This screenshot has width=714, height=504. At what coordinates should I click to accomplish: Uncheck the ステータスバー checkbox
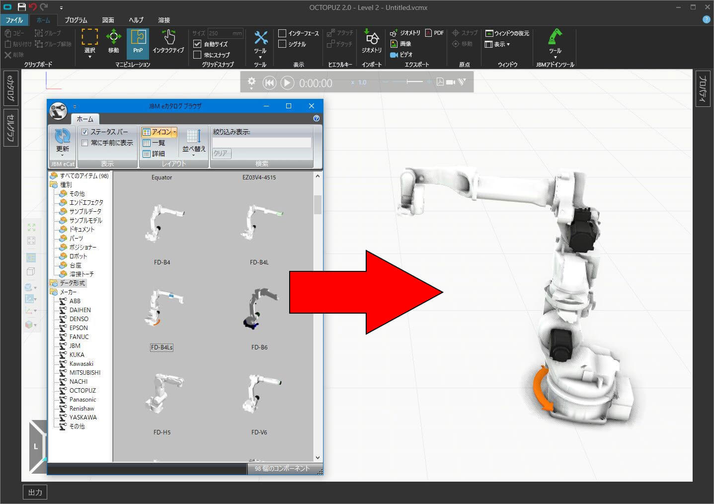[x=85, y=132]
